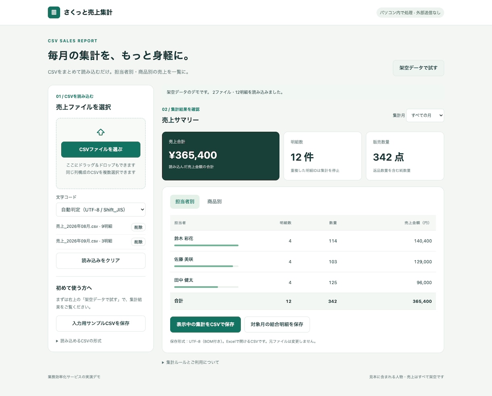Click the quantity value 103
492x396 pixels.
click(333, 262)
